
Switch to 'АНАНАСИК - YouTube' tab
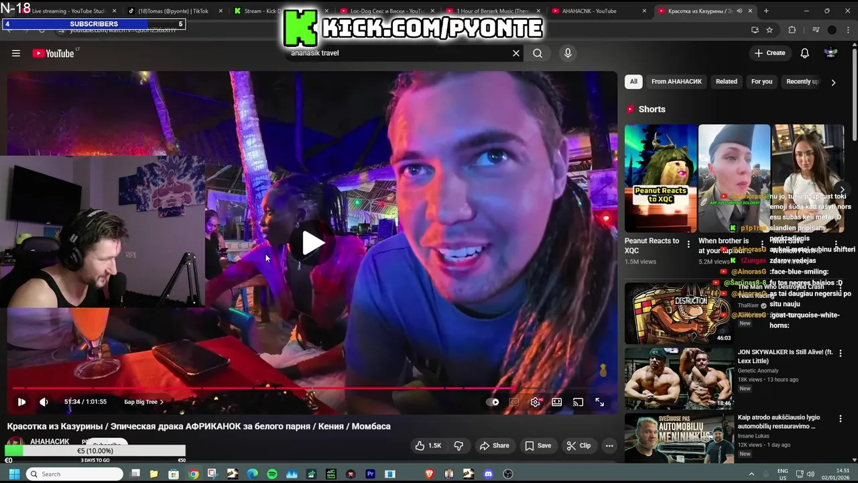click(599, 11)
